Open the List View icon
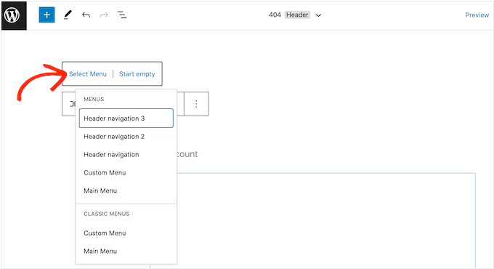 click(x=122, y=15)
